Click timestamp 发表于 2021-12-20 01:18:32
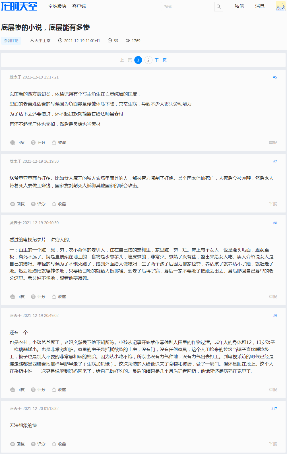This screenshot has width=287, height=454. coord(34,408)
